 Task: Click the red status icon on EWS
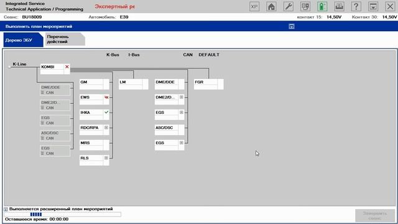[x=106, y=97]
